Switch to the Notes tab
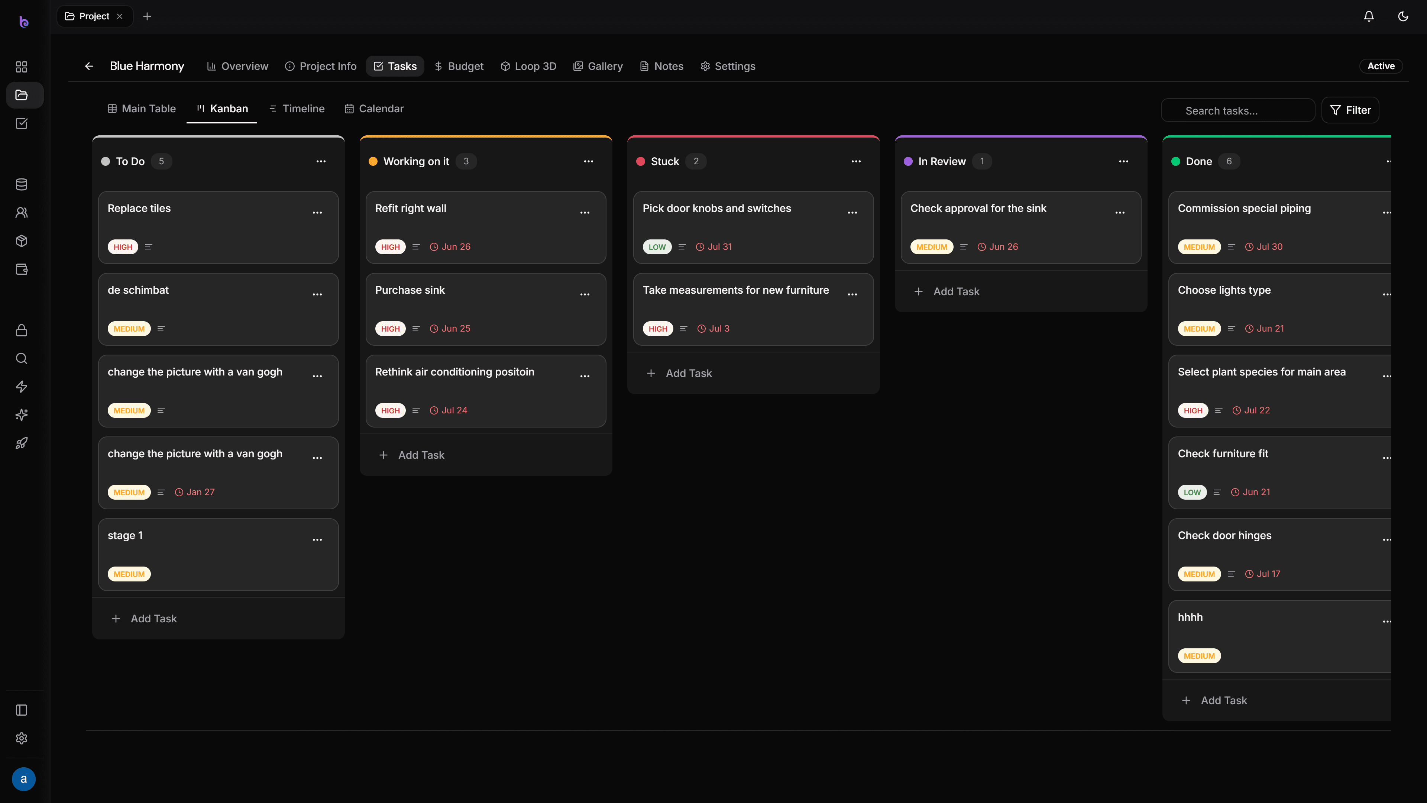The height and width of the screenshot is (803, 1427). pyautogui.click(x=661, y=67)
